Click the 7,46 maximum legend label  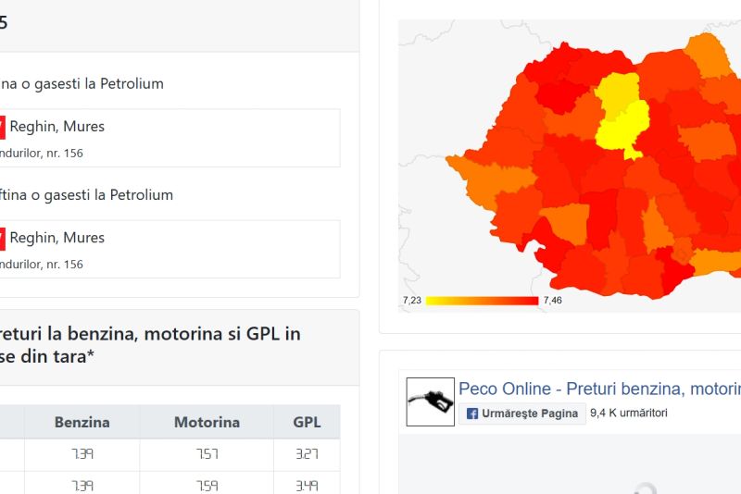click(x=553, y=300)
